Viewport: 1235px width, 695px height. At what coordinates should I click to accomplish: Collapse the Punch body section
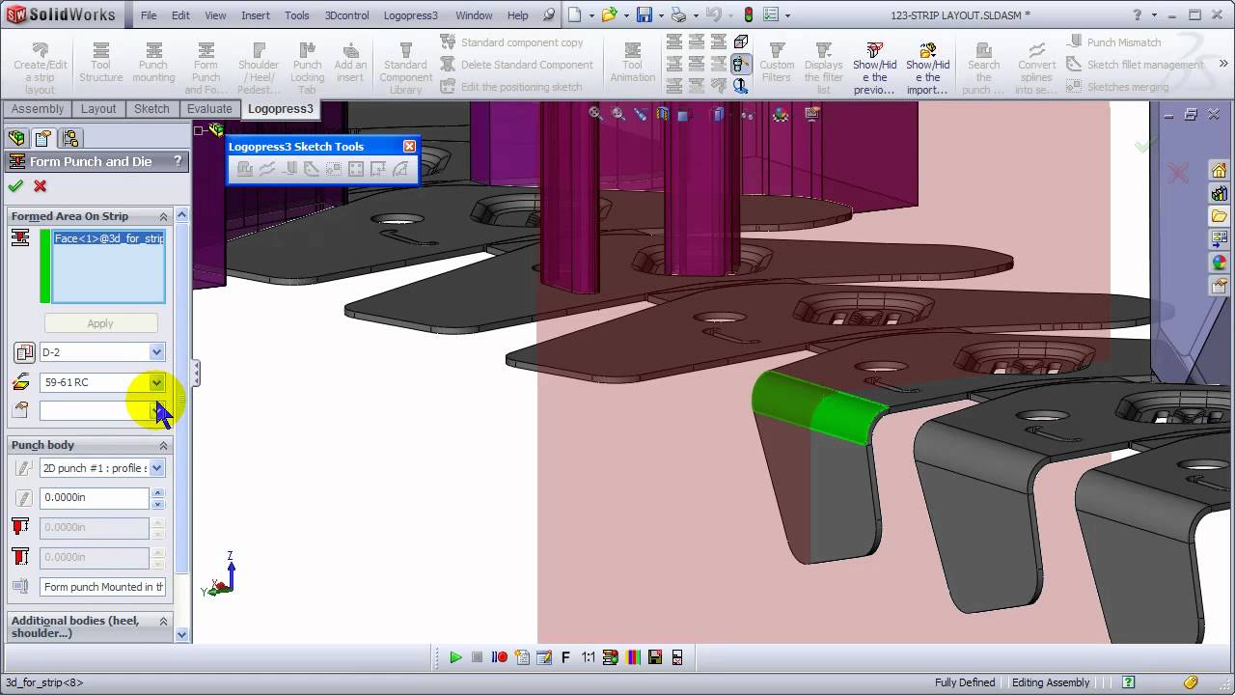pos(163,445)
